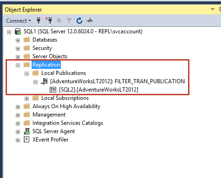Click the SQL1 server database icon

coord(18,31)
